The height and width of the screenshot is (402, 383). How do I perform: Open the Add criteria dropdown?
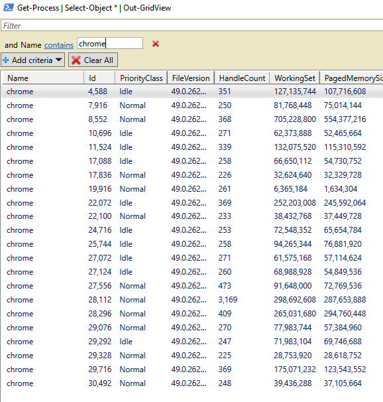coord(32,60)
